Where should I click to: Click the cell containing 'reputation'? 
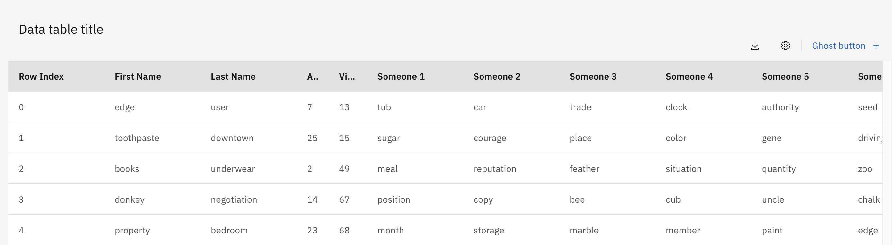point(495,169)
